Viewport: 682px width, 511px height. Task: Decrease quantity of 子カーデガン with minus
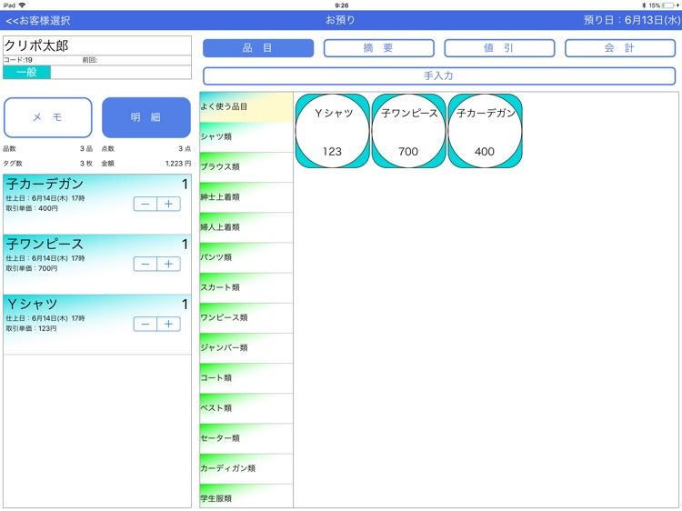[145, 204]
